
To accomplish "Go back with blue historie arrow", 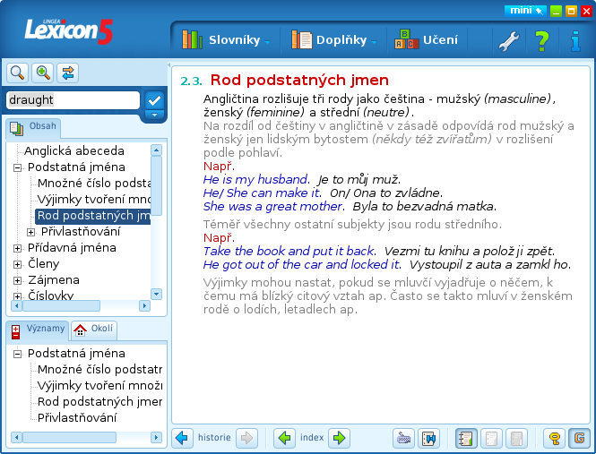I will 184,438.
